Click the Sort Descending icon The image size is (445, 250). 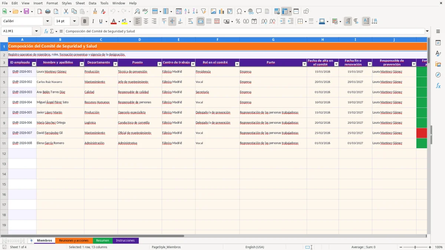[195, 11]
